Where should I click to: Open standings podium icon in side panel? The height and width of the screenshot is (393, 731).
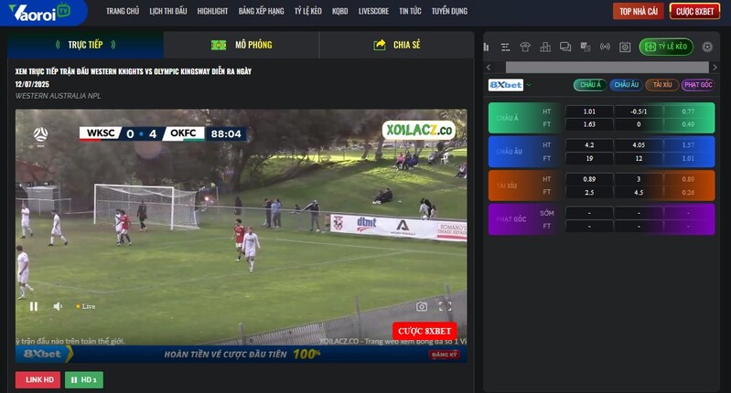[x=545, y=47]
